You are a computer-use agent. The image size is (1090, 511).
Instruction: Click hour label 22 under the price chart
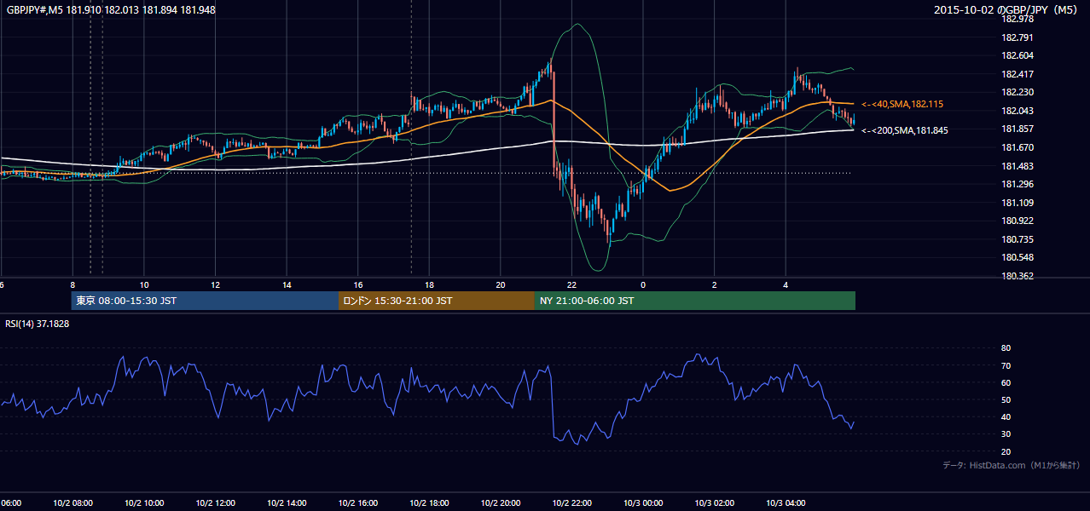click(571, 285)
